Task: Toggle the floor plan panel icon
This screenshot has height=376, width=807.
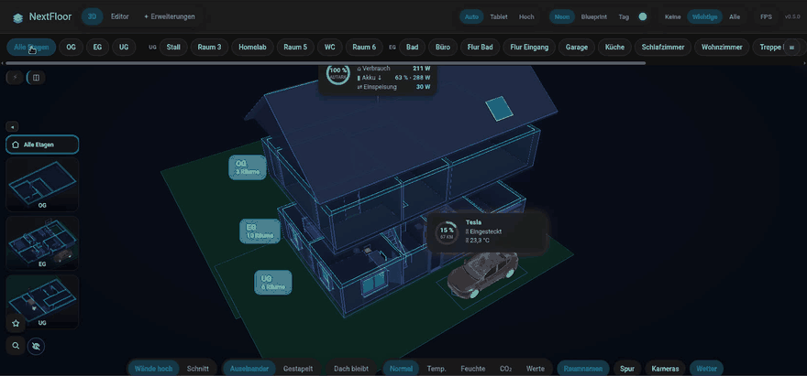Action: click(x=36, y=78)
